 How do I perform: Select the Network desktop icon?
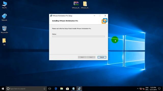[4, 17]
